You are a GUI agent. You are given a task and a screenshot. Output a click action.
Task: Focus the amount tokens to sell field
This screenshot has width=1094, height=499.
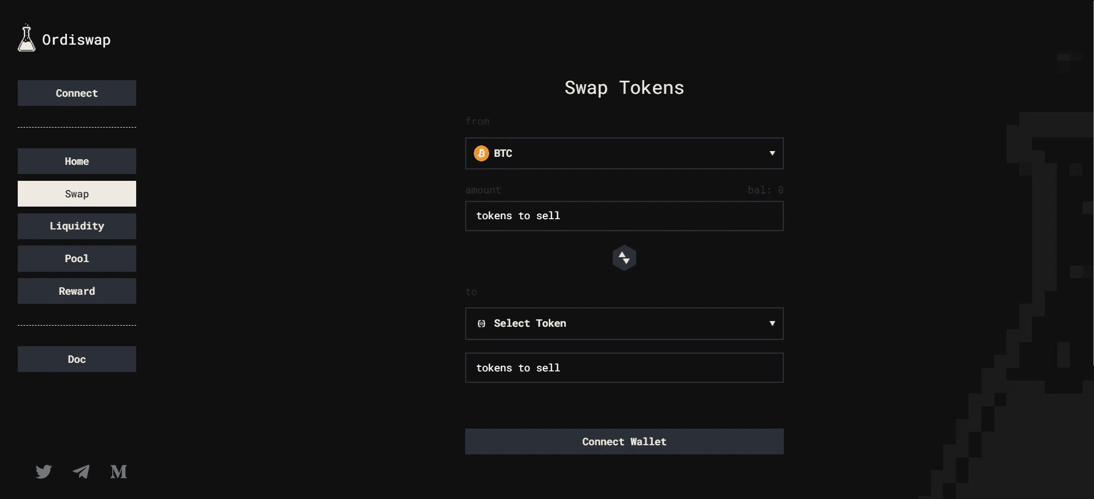[x=624, y=216]
